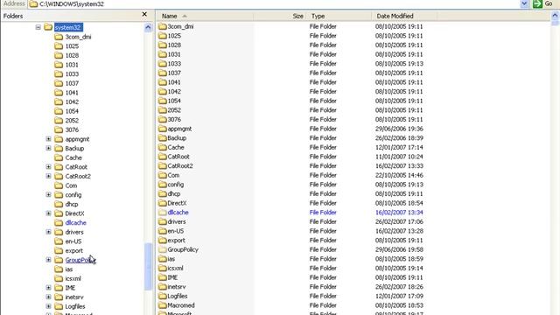Click the 1031 folder icon in file list
The image size is (560, 315).
pos(163,54)
